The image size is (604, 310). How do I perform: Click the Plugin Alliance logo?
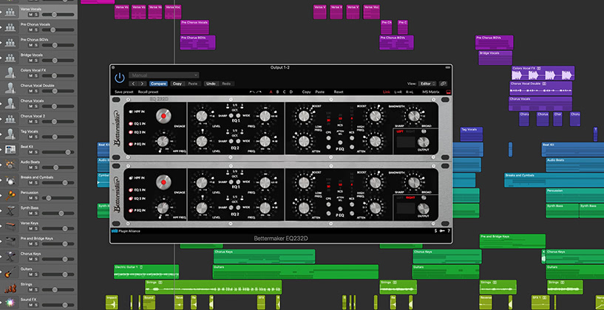click(x=126, y=231)
